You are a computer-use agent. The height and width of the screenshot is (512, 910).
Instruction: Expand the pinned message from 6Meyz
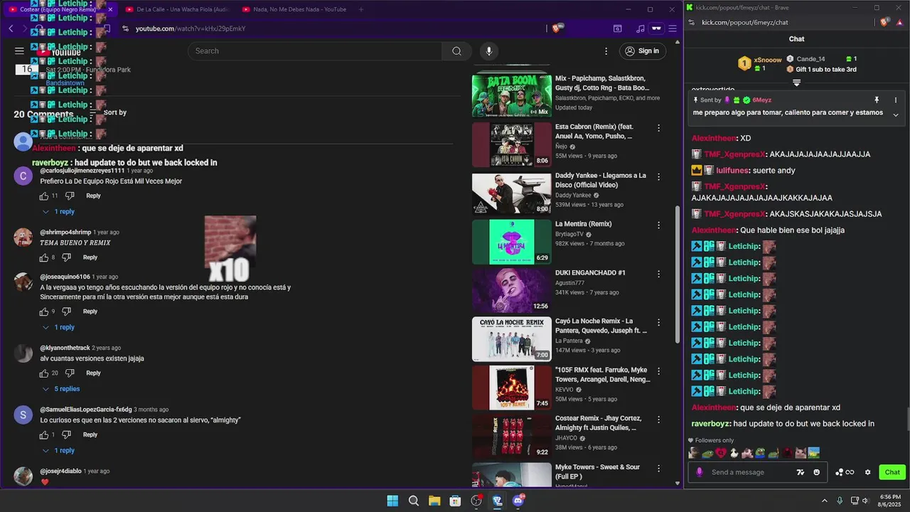point(896,114)
